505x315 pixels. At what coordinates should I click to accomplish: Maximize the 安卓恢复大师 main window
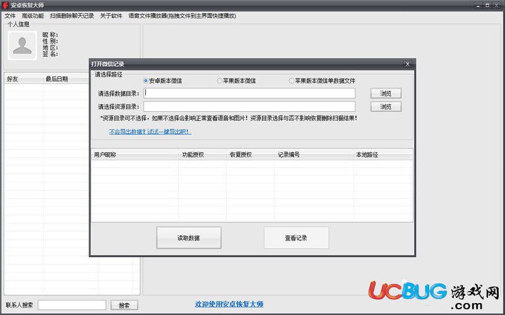coord(487,5)
